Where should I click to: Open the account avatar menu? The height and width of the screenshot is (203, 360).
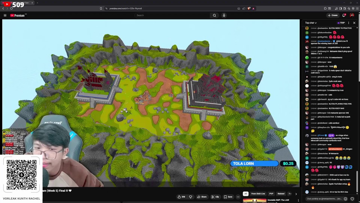click(x=352, y=15)
